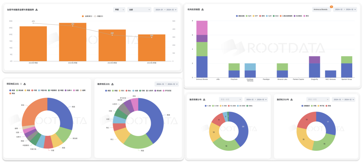Toggle the DeFi legend entry
This screenshot has height=164, width=364.
click(248, 16)
